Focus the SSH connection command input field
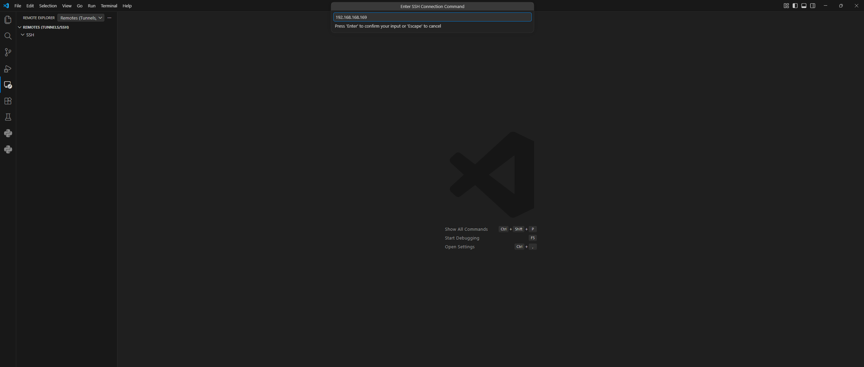Viewport: 864px width, 367px height. click(x=432, y=17)
